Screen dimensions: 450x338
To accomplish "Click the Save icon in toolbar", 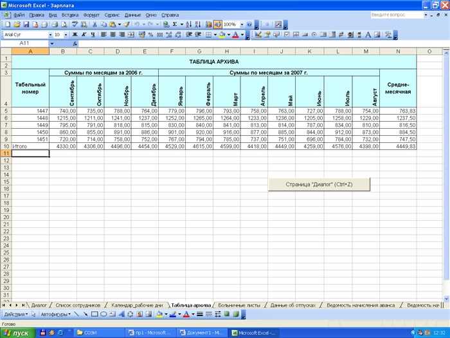I will [26, 24].
